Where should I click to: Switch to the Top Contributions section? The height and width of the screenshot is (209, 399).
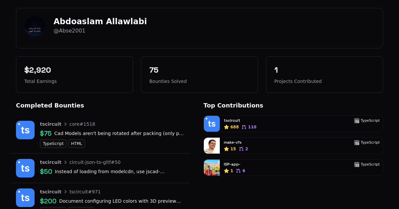[233, 105]
